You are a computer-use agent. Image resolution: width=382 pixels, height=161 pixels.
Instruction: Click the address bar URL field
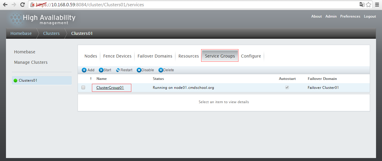click(194, 5)
